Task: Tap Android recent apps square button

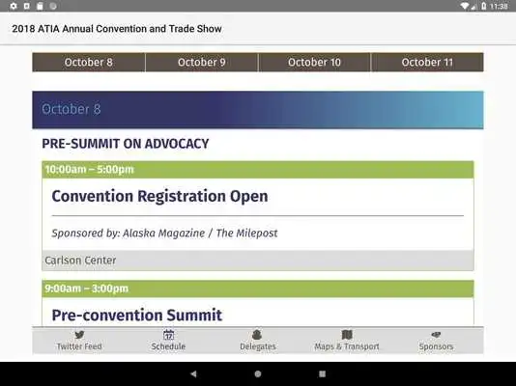Action: 323,373
